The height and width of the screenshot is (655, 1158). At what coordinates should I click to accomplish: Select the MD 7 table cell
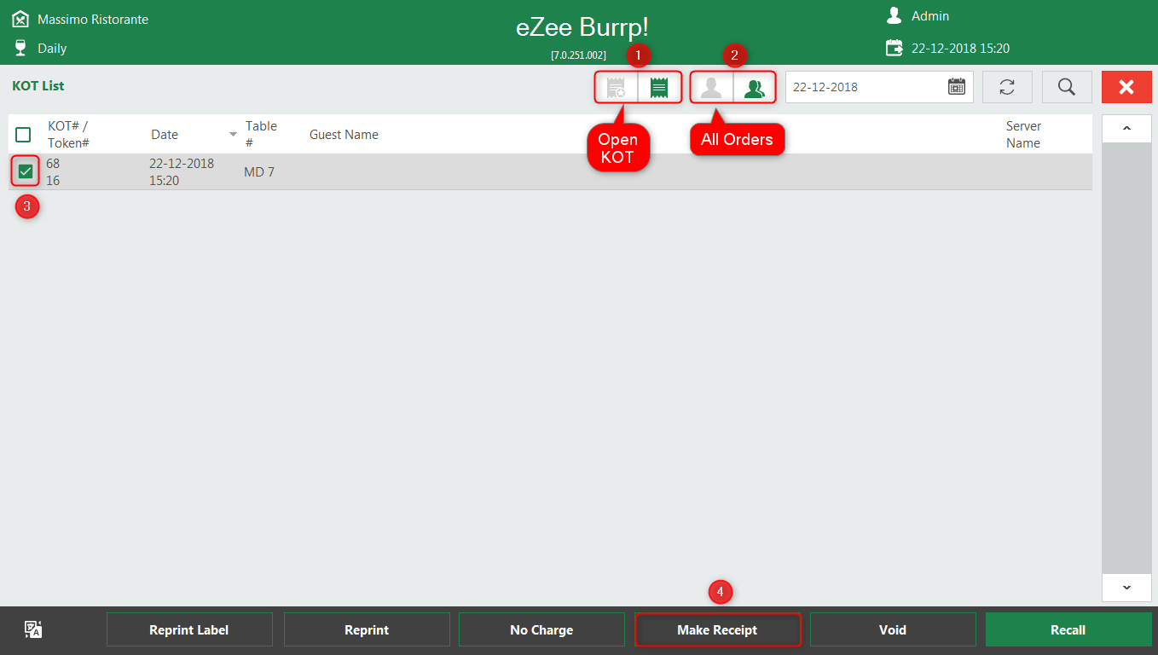tap(259, 172)
